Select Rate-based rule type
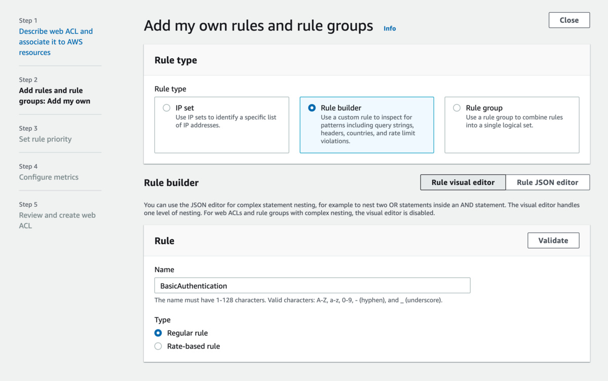 click(158, 346)
